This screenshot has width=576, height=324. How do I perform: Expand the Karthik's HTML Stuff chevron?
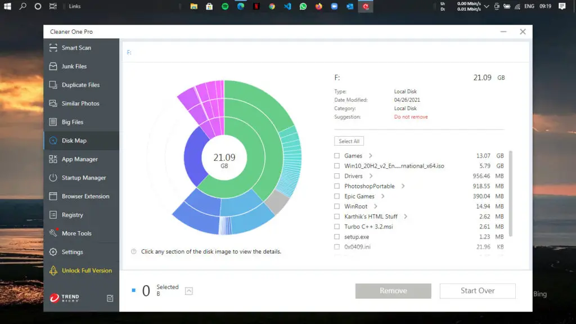point(406,217)
